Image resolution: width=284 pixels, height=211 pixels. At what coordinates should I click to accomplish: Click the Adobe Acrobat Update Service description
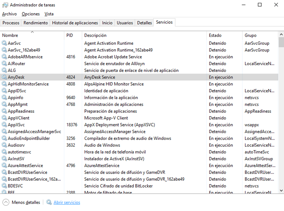[x=113, y=57]
